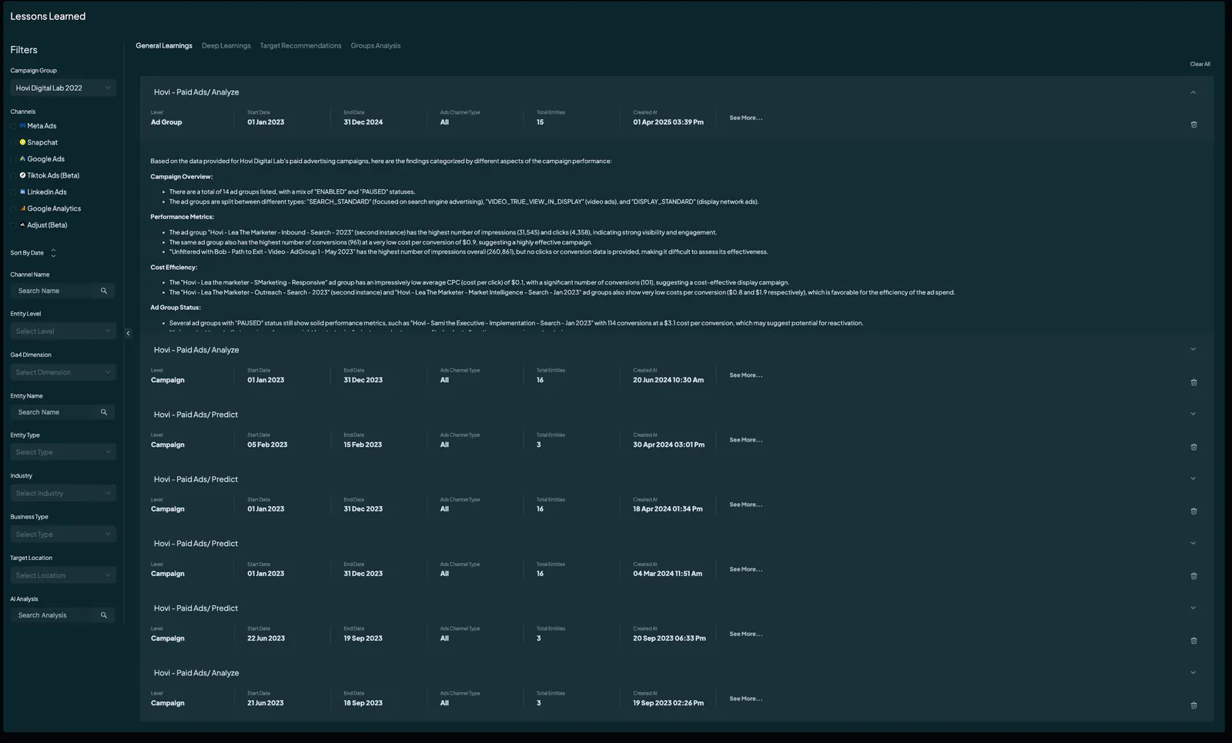Click the TikTok Ads logo icon
This screenshot has width=1232, height=743.
(22, 175)
